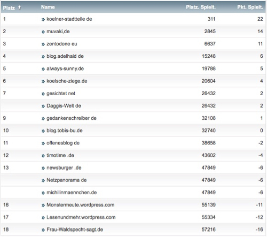267x237 pixels.
Task: Open the zentodone eu link
Action: (62, 44)
